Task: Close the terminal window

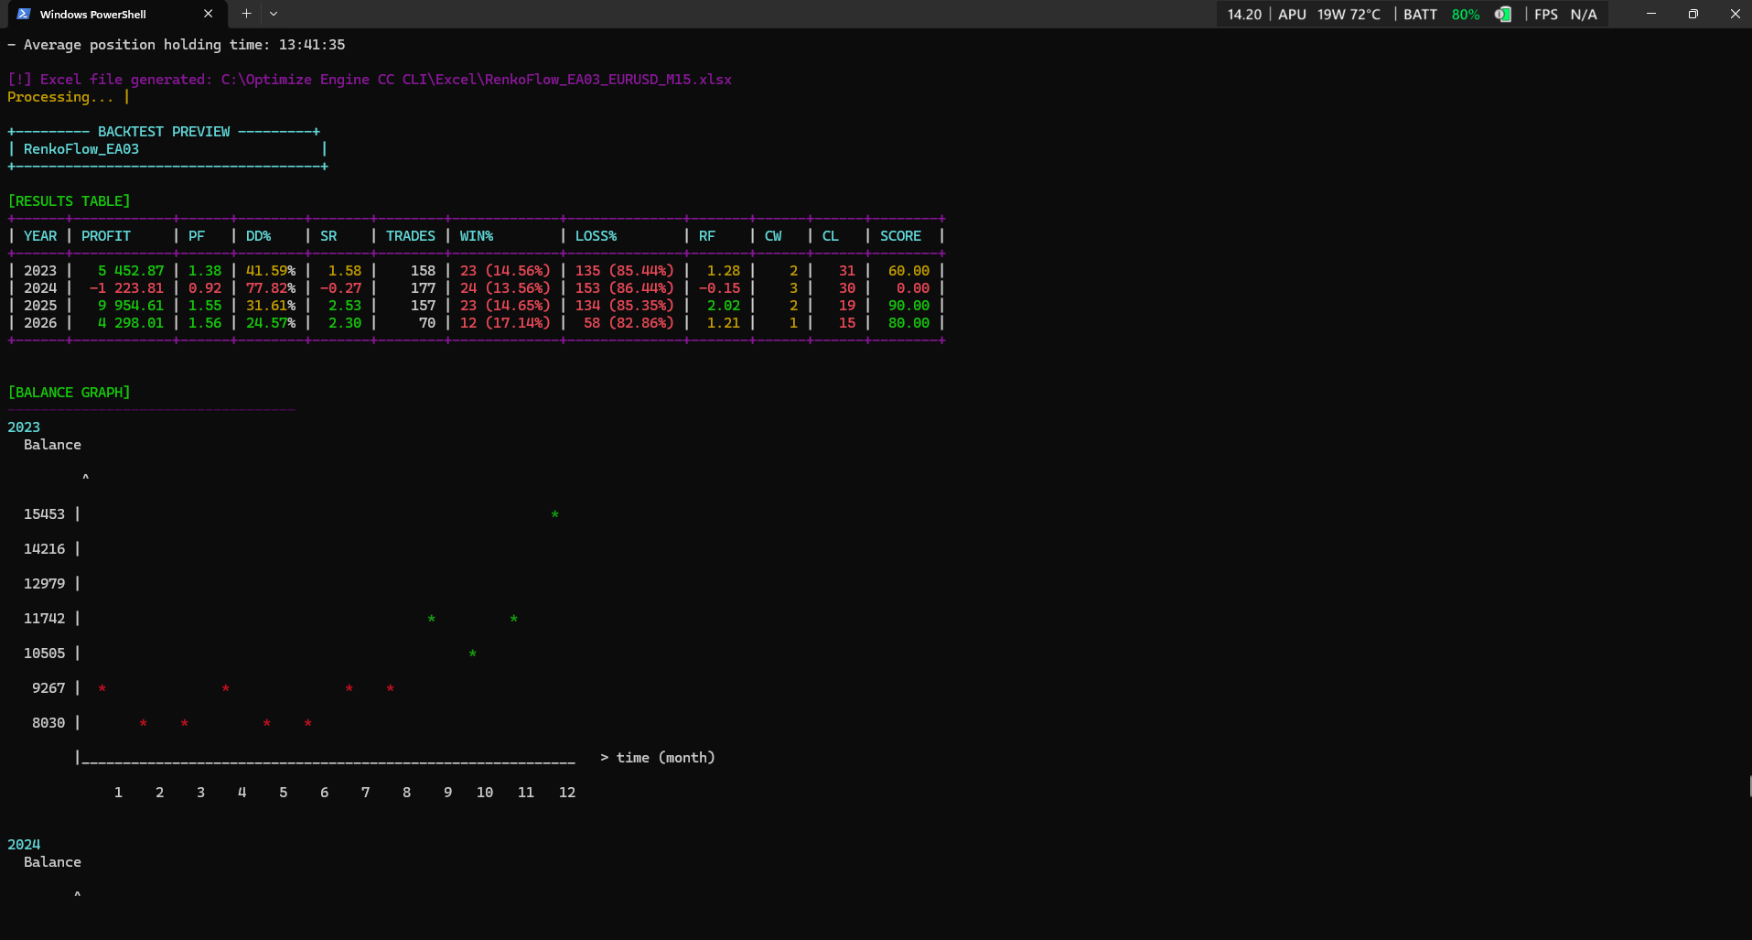Action: pos(1735,14)
